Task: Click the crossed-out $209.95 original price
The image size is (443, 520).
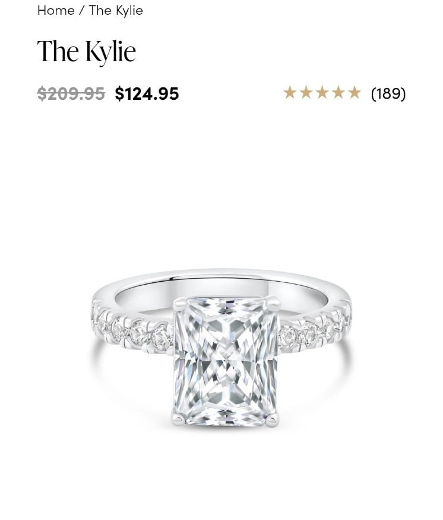Action: pos(71,93)
